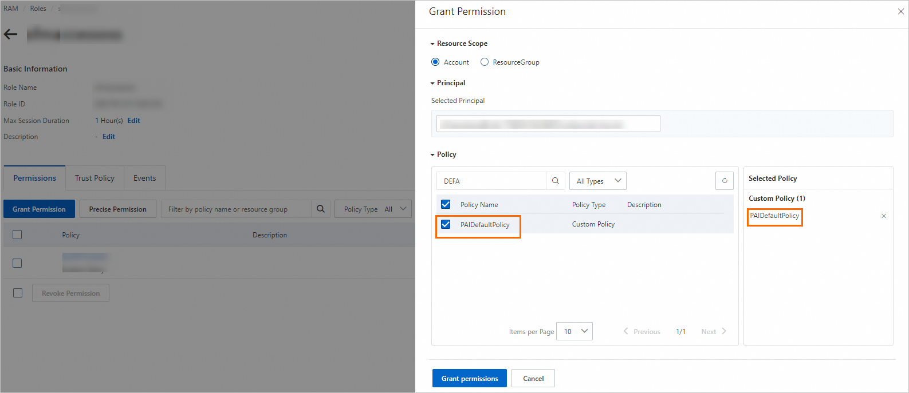Refresh the policy list
The image size is (909, 393).
tap(724, 181)
